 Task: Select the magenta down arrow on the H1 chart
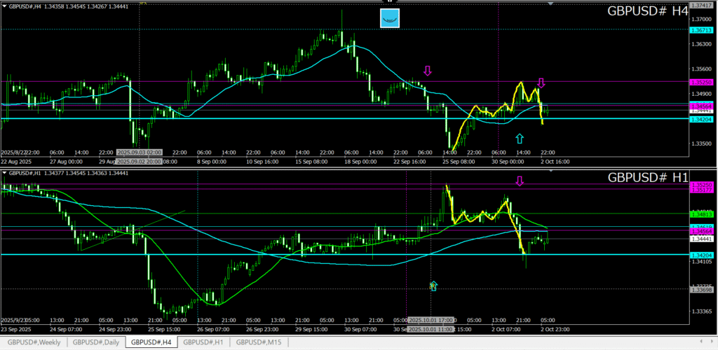click(520, 181)
